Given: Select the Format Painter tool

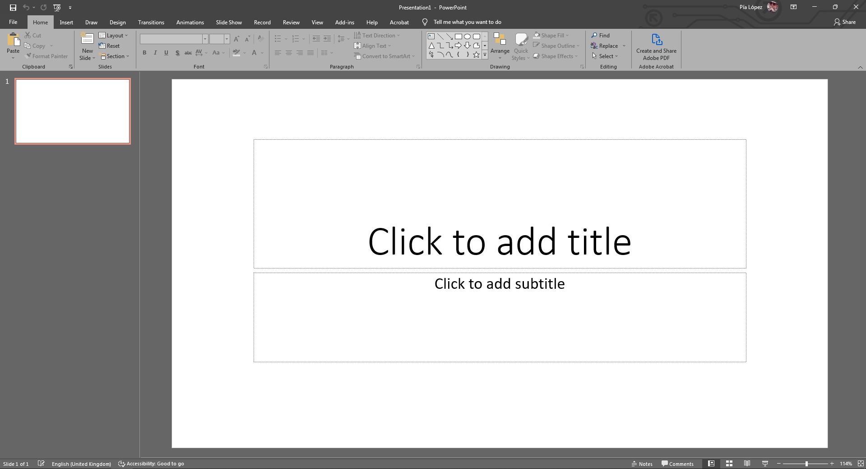Looking at the screenshot, I should (47, 56).
